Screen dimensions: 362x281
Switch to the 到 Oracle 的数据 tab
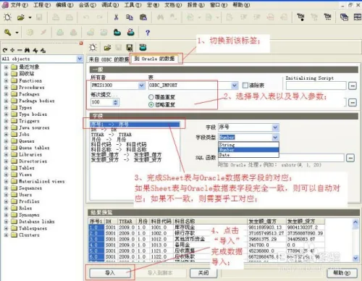click(154, 59)
